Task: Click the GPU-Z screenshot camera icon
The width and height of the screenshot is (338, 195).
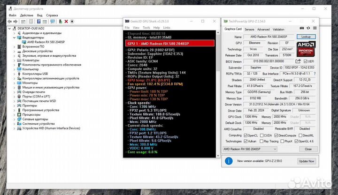Action: click(302, 29)
